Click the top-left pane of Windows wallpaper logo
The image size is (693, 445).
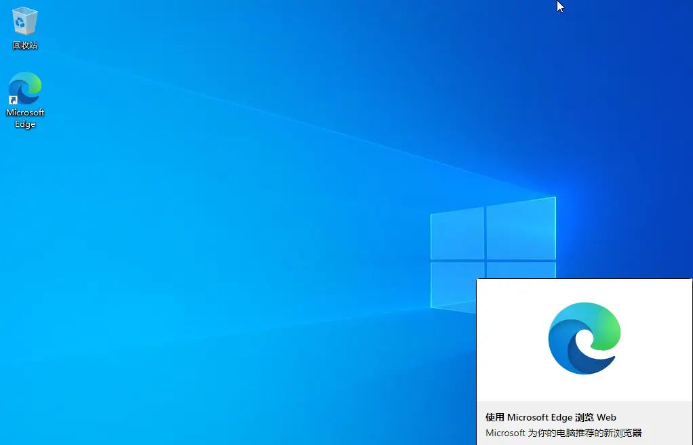point(457,232)
